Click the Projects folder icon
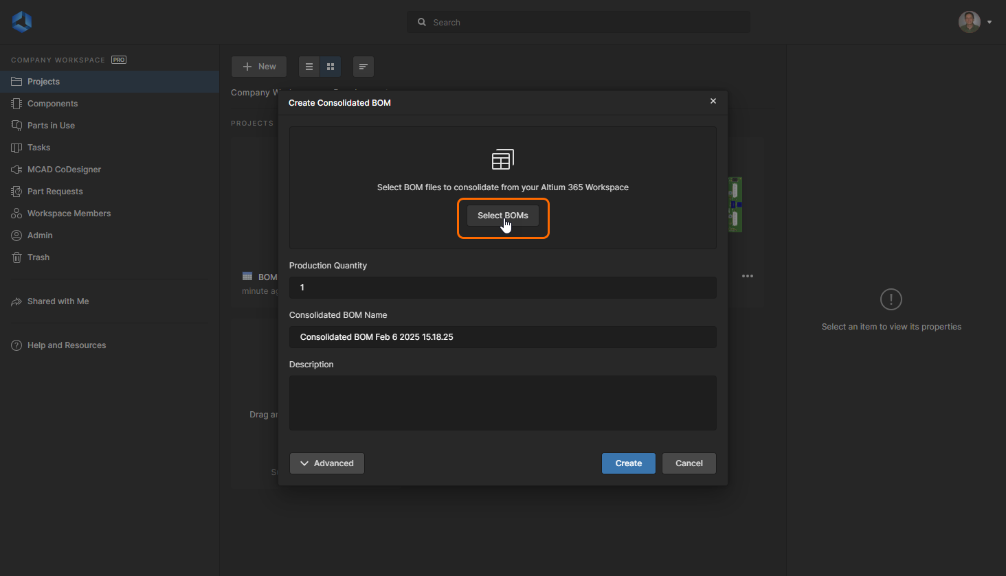Image resolution: width=1006 pixels, height=576 pixels. pos(16,82)
